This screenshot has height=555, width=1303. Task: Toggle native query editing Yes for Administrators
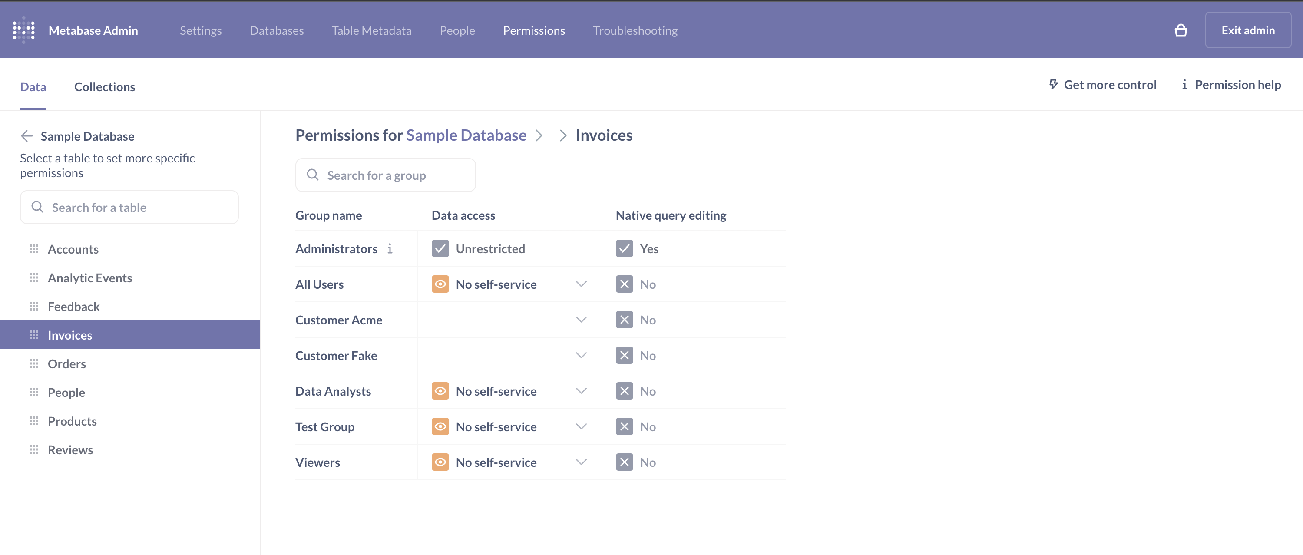(x=624, y=248)
